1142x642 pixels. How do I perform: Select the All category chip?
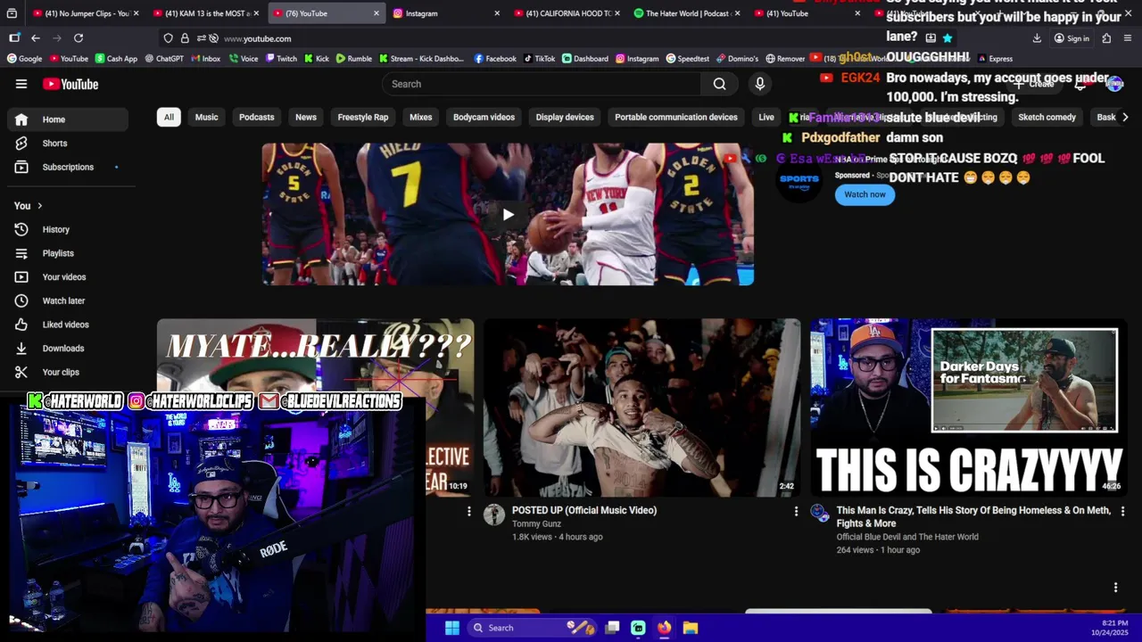[169, 117]
